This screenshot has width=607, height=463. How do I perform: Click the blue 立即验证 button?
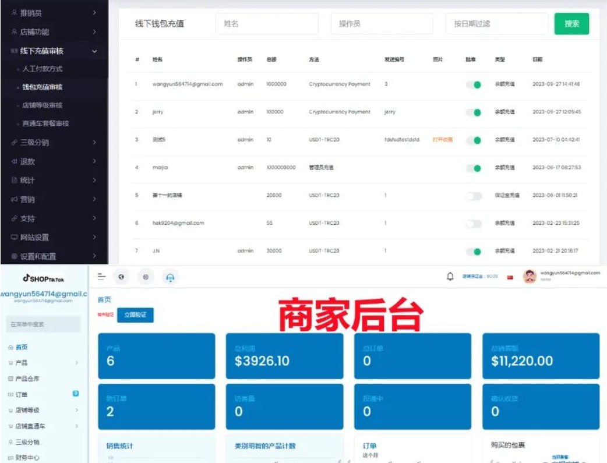tap(135, 315)
